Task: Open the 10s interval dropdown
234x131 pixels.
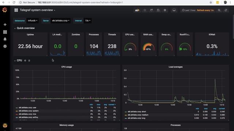Action: point(88,21)
